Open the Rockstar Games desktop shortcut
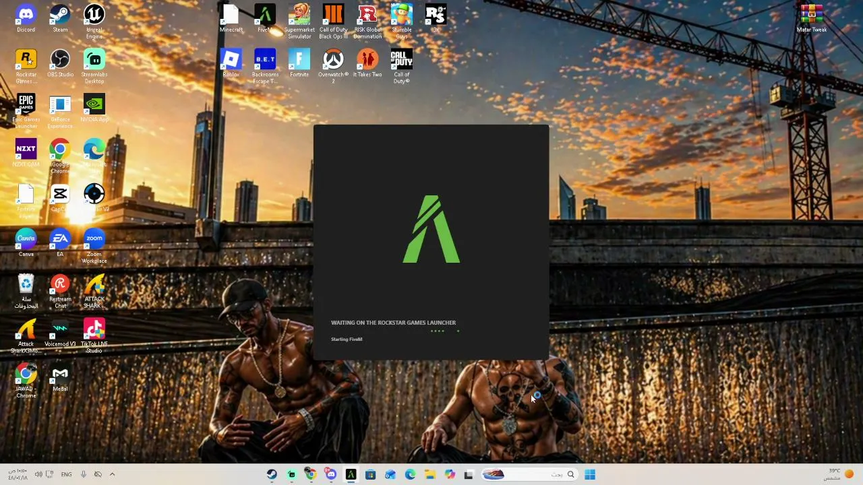This screenshot has height=485, width=863. point(26,67)
